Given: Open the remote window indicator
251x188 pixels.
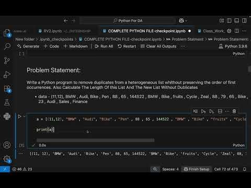Looking at the screenshot, I should pyautogui.click(x=5, y=169).
